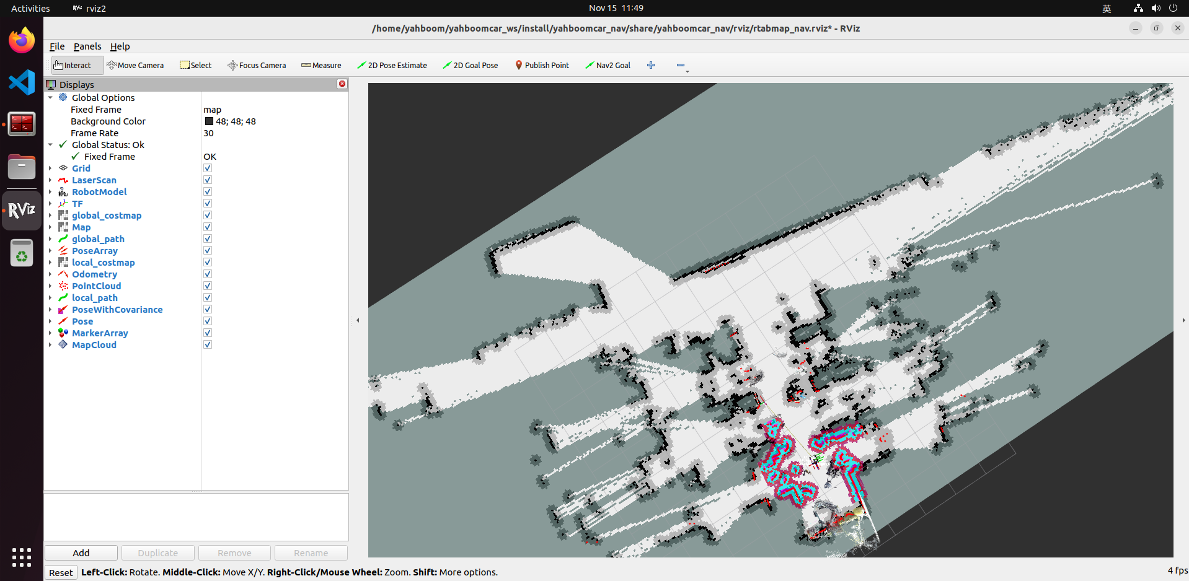This screenshot has width=1189, height=581.
Task: Close the Displays panel
Action: tap(342, 84)
